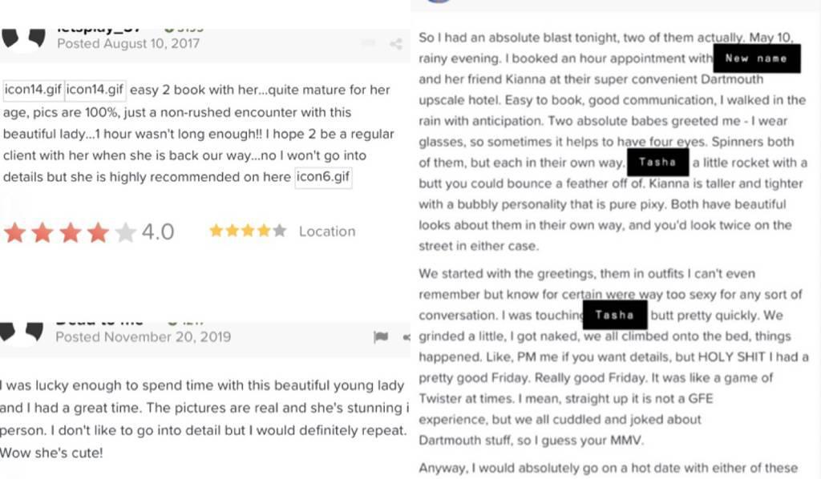Open the avatar of the August 2017 poster
The height and width of the screenshot is (479, 821).
[x=23, y=38]
